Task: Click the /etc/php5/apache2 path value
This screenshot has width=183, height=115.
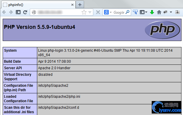Action: (53, 86)
